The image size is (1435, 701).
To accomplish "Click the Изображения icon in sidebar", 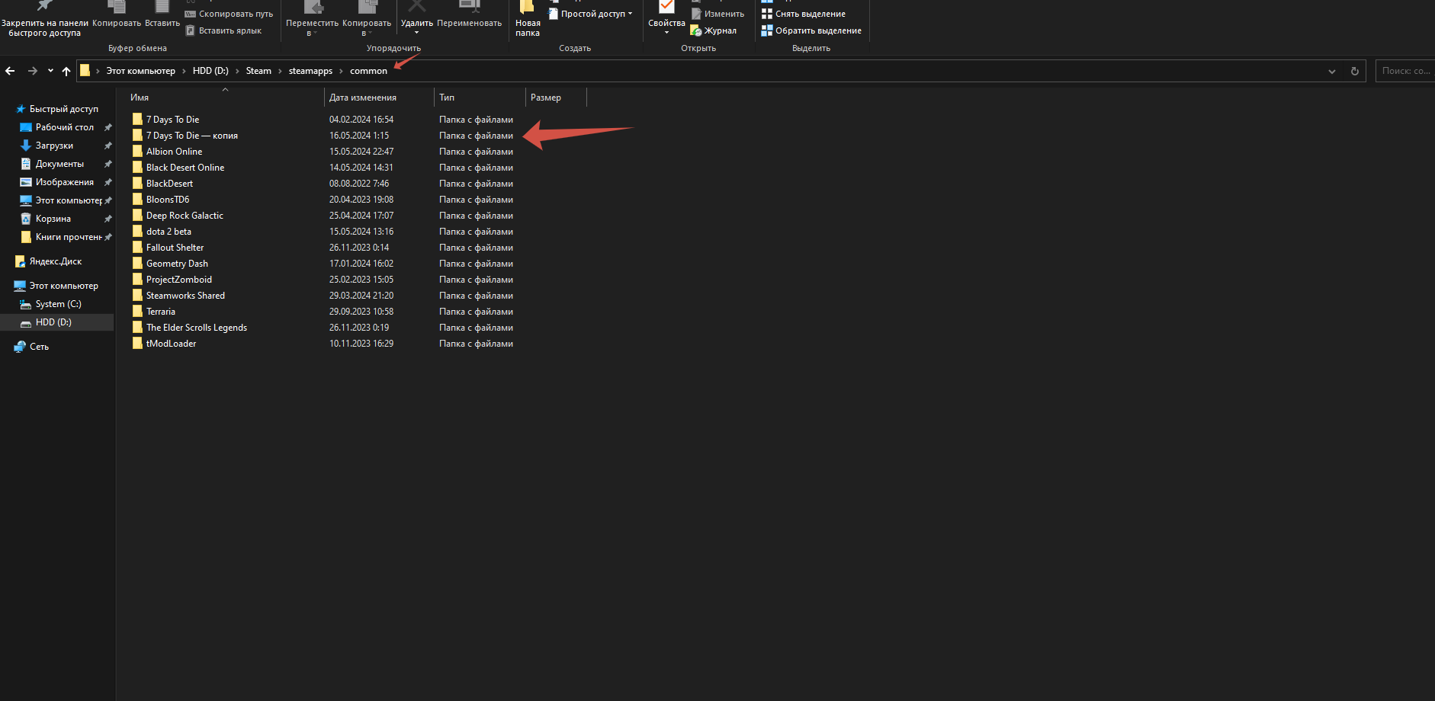I will [26, 182].
